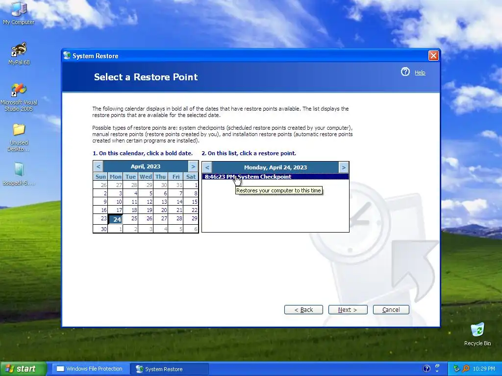Click calendar date 29 of April

(191, 219)
